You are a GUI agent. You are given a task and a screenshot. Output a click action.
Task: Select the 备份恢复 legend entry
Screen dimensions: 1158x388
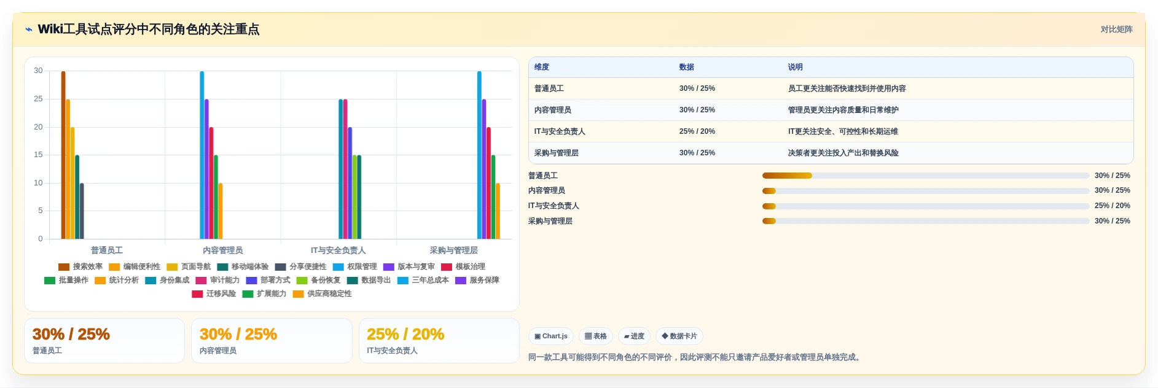(318, 281)
